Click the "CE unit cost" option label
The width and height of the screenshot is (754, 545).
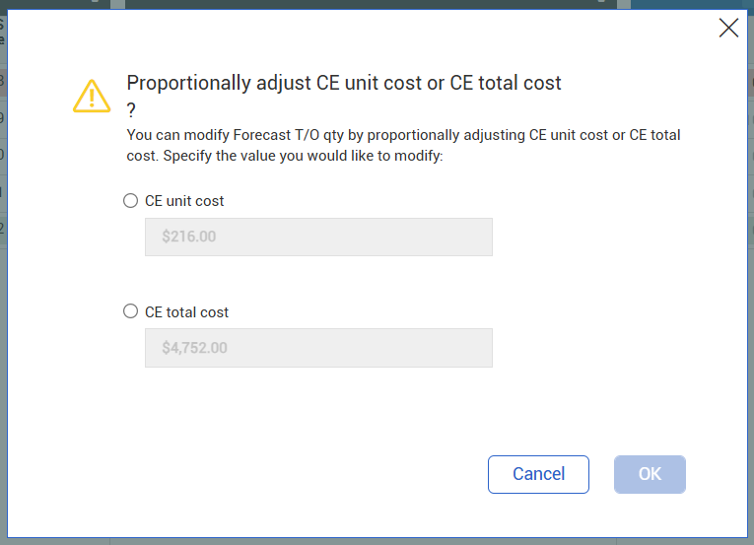[x=184, y=201]
